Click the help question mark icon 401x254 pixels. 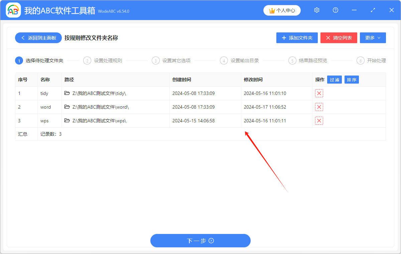(335, 10)
